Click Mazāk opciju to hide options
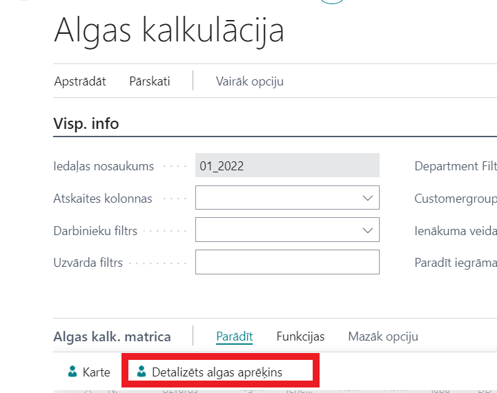 (383, 336)
